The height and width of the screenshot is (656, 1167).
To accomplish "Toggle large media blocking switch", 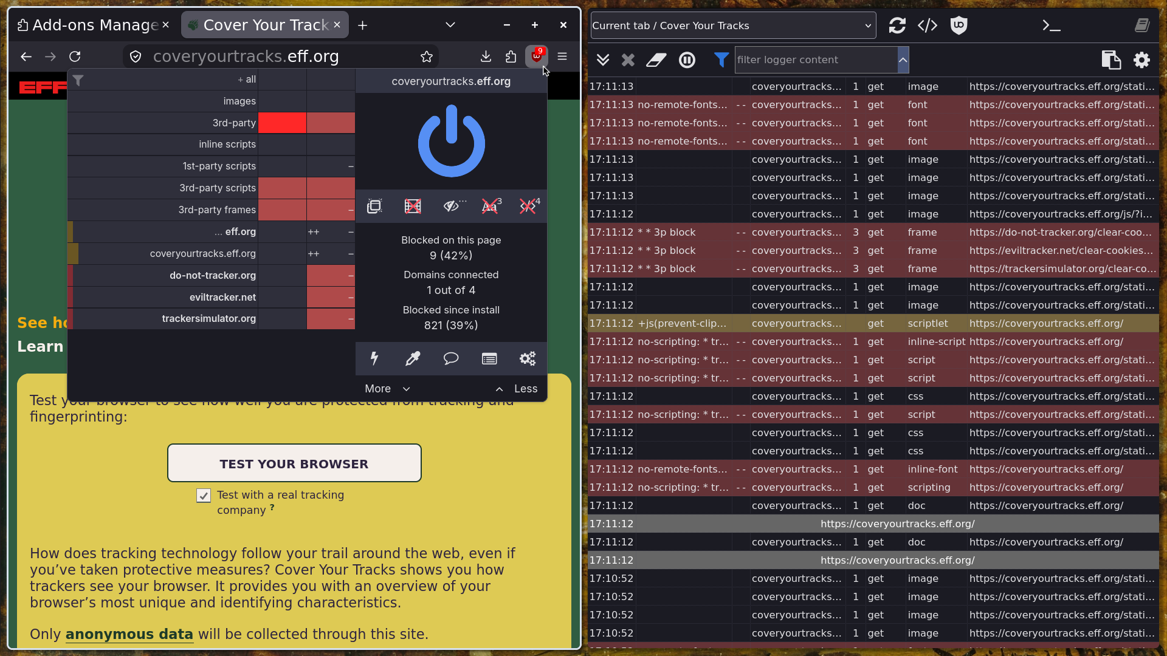I will [x=413, y=207].
